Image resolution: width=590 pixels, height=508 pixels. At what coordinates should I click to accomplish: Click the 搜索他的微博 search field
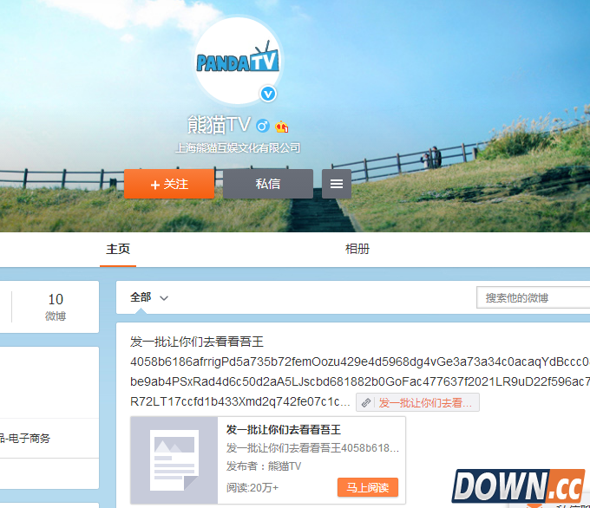pyautogui.click(x=533, y=298)
